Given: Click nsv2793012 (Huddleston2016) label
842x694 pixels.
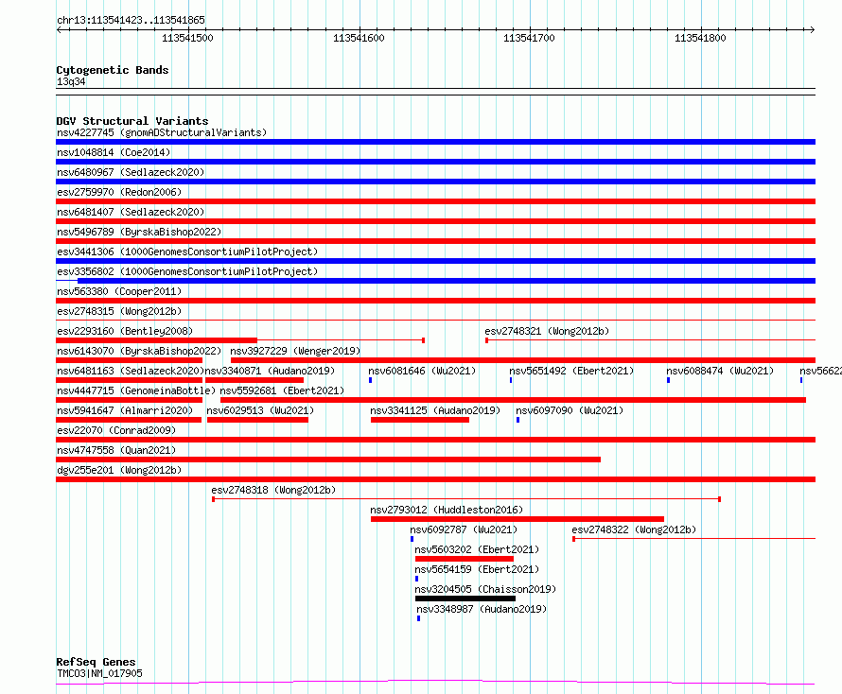Looking at the screenshot, I should coord(447,510).
